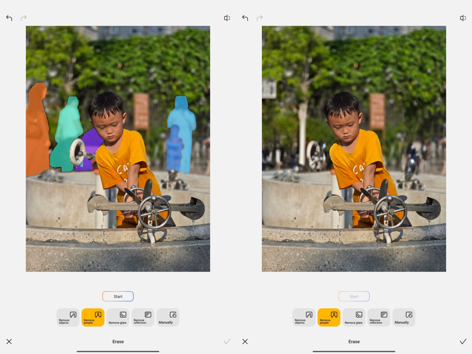
Task: Select Manually mode in the right panel
Action: tap(404, 317)
